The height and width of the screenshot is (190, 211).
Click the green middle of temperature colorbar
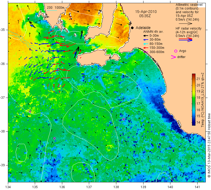point(194,99)
